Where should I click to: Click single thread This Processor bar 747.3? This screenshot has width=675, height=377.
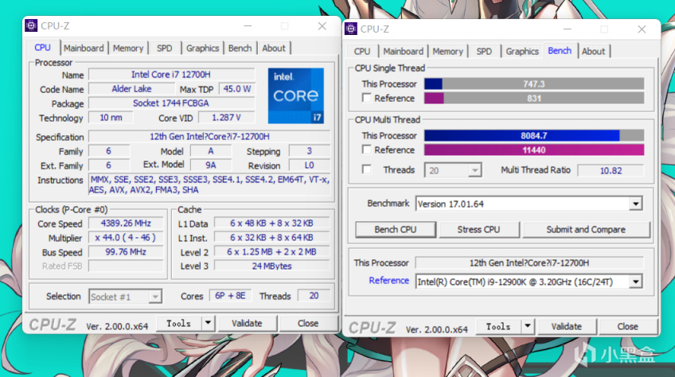(534, 84)
